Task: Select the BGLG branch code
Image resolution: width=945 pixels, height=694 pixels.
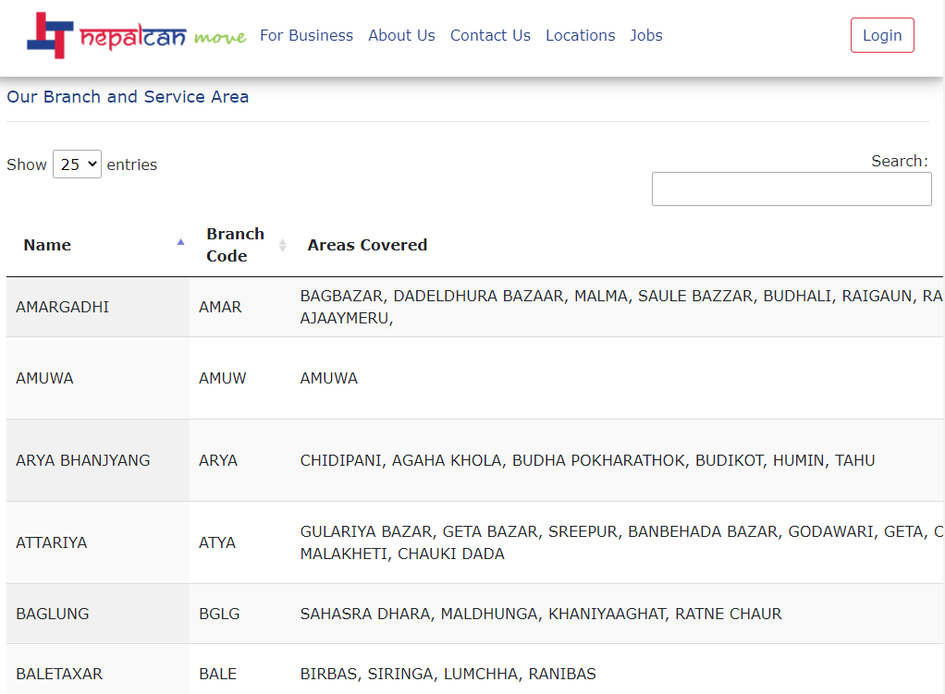Action: pyautogui.click(x=219, y=614)
